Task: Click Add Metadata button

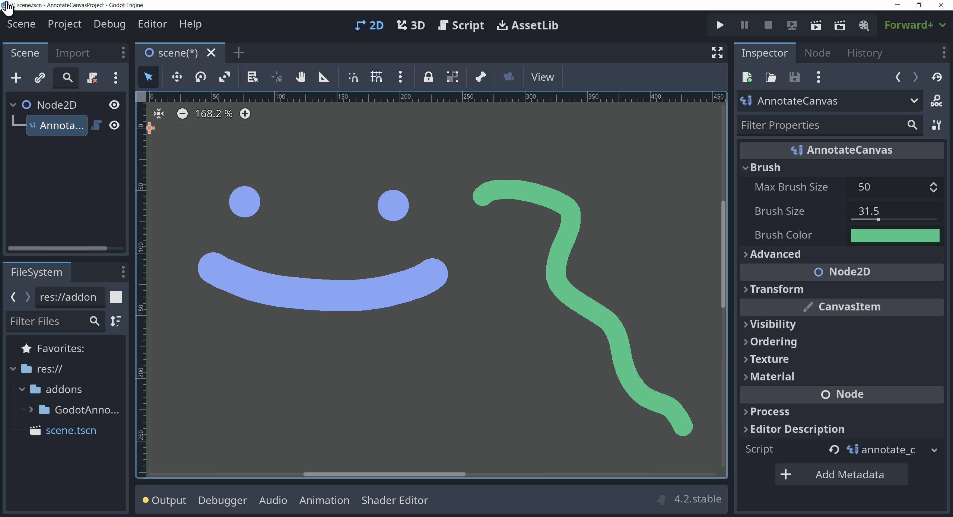Action: [841, 474]
